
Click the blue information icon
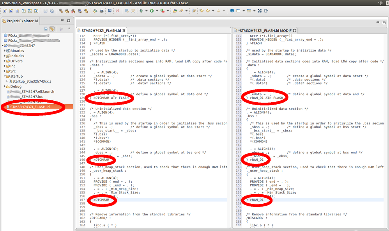(232, 11)
